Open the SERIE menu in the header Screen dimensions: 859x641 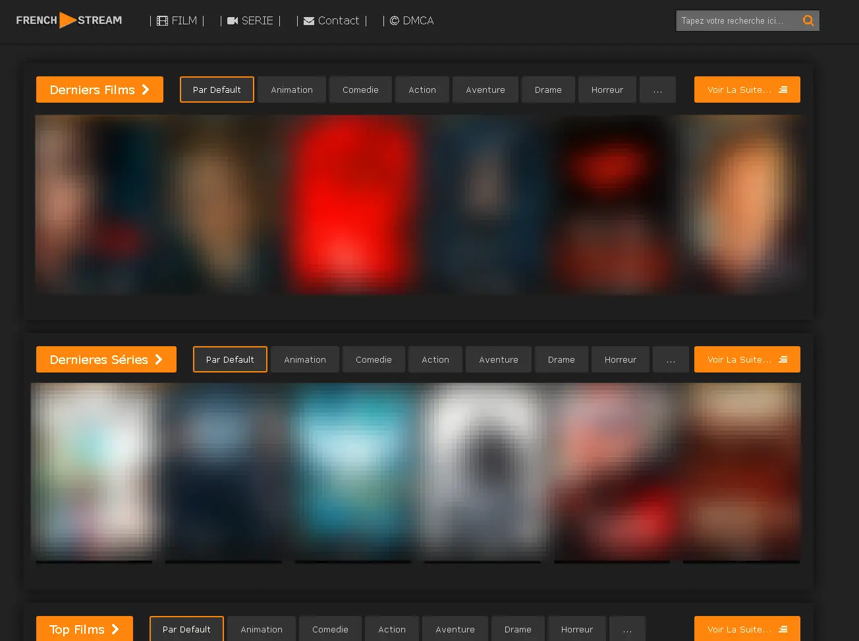pos(250,20)
